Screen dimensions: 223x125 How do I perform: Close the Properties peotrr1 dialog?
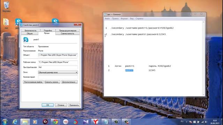[78, 25]
